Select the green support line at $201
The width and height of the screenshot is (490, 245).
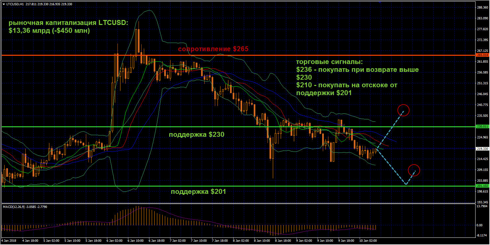tap(99, 186)
